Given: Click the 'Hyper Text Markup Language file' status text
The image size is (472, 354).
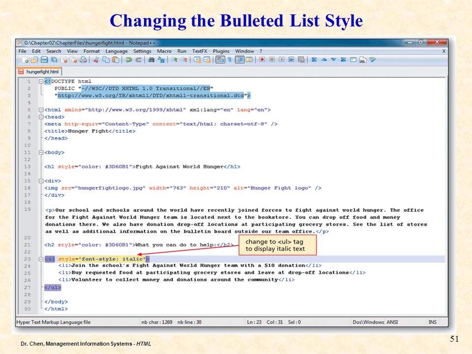Looking at the screenshot, I should (x=53, y=322).
